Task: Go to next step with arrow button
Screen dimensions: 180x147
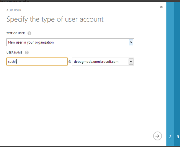Action: pos(157,136)
